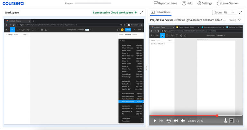Expand the Project overview section

tap(240, 20)
